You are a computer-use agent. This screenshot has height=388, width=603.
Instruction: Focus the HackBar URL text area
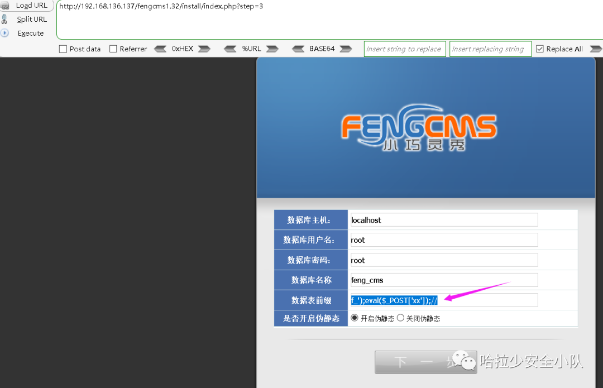click(x=329, y=20)
